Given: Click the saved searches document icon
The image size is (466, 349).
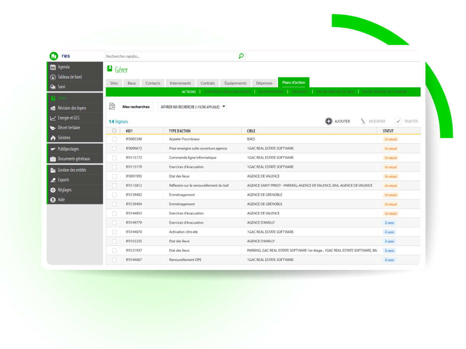Looking at the screenshot, I should 112,107.
